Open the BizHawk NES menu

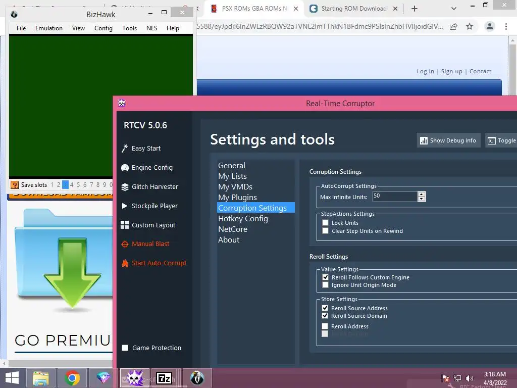pyautogui.click(x=151, y=28)
